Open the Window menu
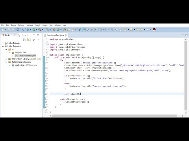Screen dimensions: 189x141 (x=57, y=25)
